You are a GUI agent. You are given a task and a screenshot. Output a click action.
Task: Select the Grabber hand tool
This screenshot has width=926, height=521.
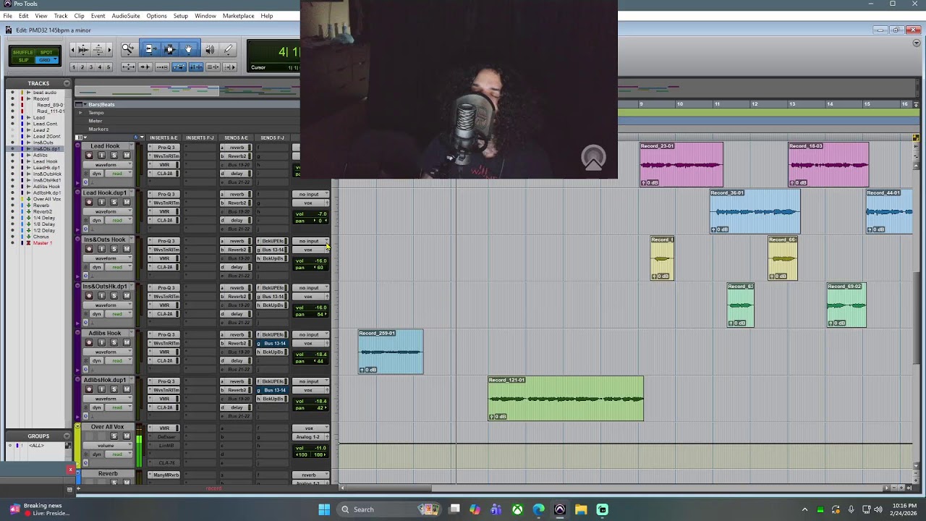pos(189,49)
